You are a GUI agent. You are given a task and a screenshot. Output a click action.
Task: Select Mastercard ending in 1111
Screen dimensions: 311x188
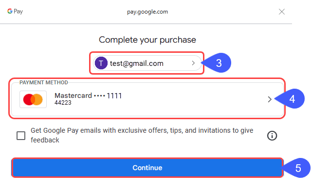147,99
